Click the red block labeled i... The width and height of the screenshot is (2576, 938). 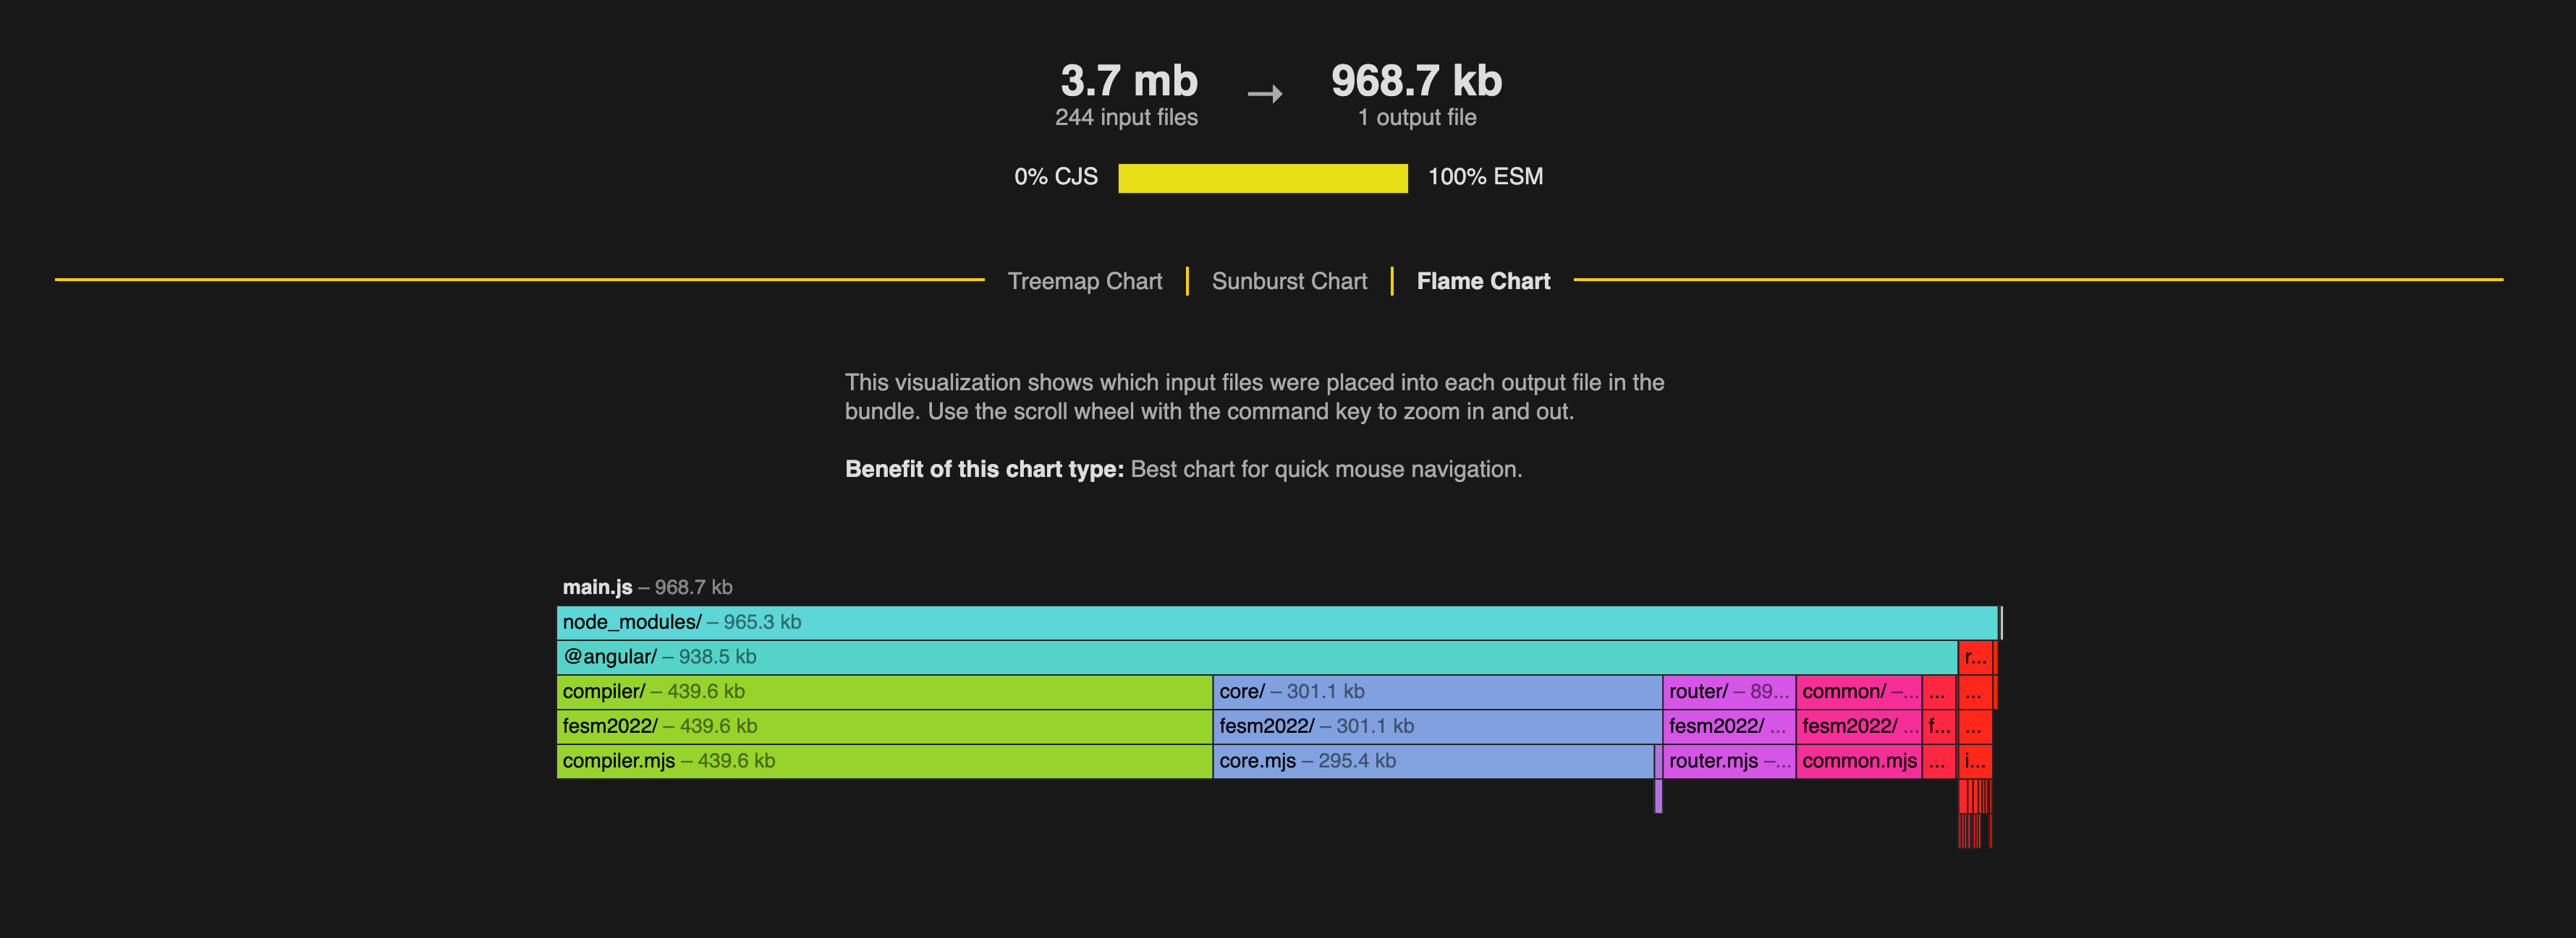click(1975, 761)
